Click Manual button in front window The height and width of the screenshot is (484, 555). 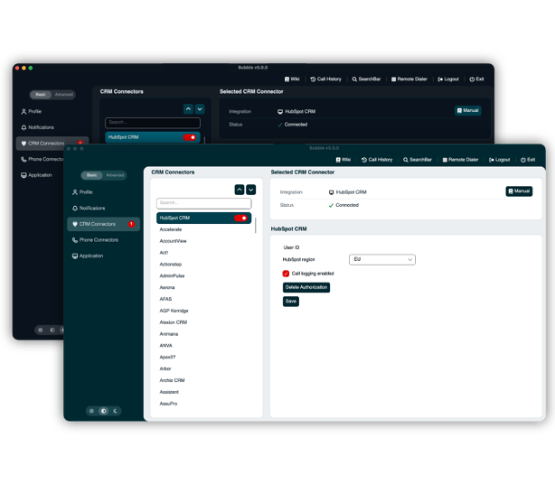(x=519, y=191)
